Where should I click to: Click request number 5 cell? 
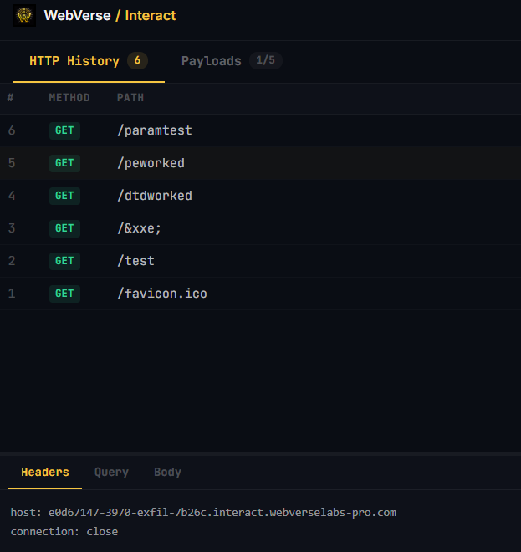(x=12, y=163)
